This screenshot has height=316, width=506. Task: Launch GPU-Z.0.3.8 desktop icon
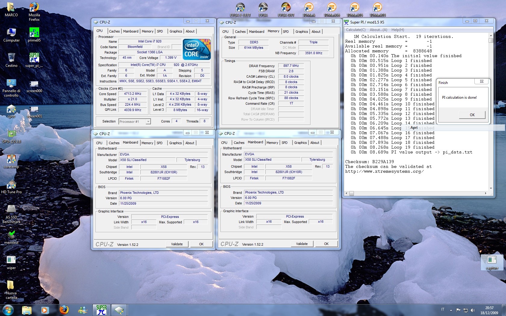coord(11,136)
